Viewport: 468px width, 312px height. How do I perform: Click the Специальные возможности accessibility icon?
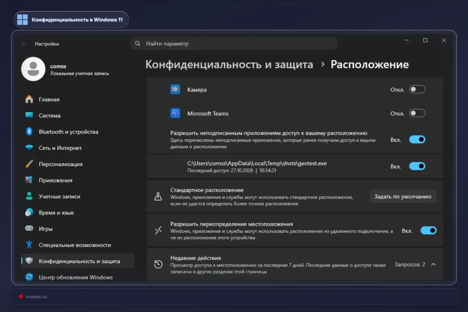(29, 245)
